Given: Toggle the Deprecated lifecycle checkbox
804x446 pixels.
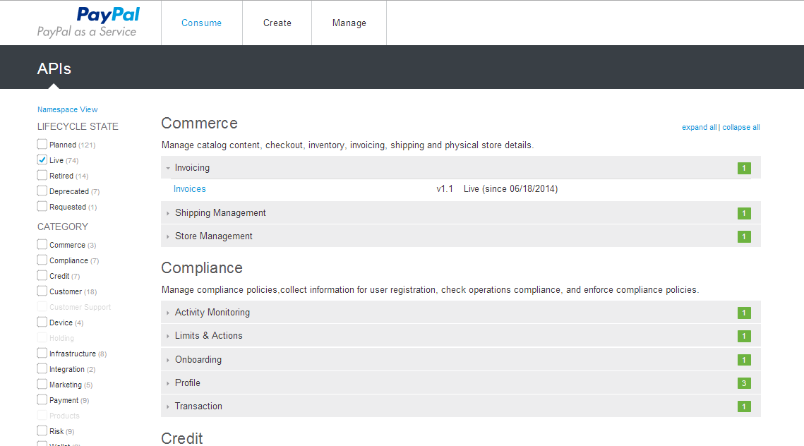Looking at the screenshot, I should click(42, 191).
